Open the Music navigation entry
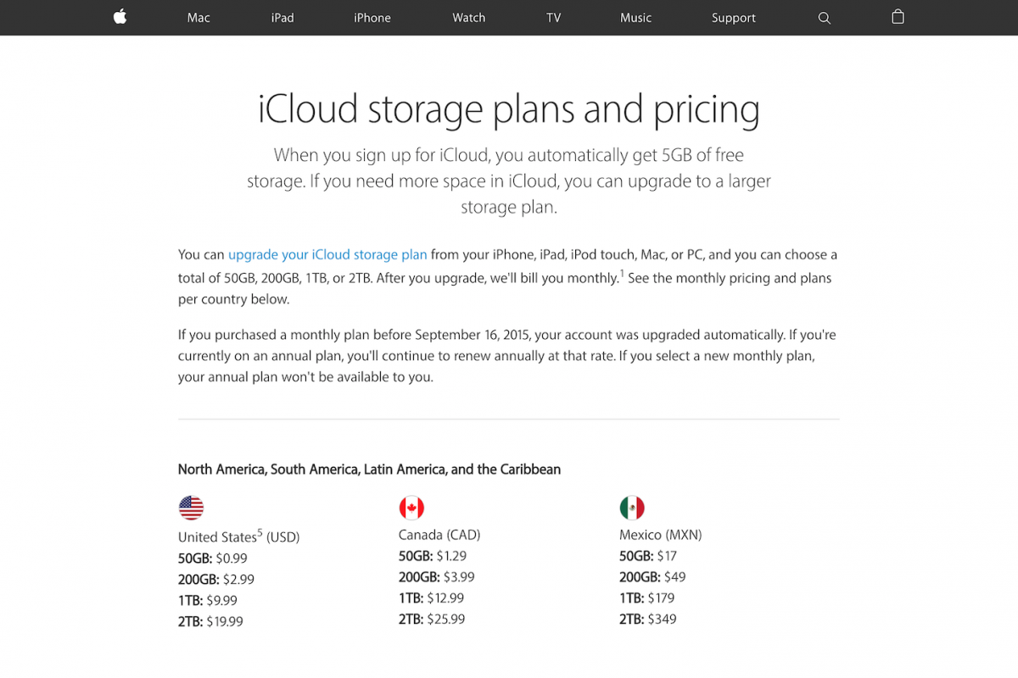1018x678 pixels. click(635, 17)
